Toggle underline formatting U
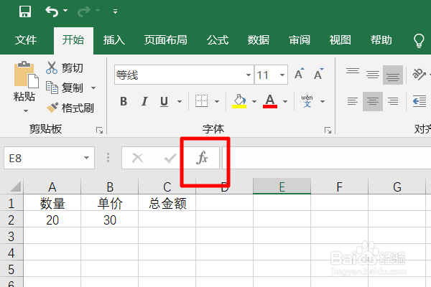431x287 pixels. [x=164, y=101]
